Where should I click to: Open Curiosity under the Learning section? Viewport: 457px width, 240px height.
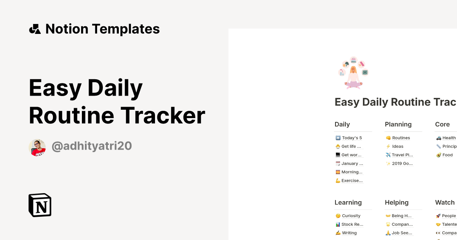[350, 216]
